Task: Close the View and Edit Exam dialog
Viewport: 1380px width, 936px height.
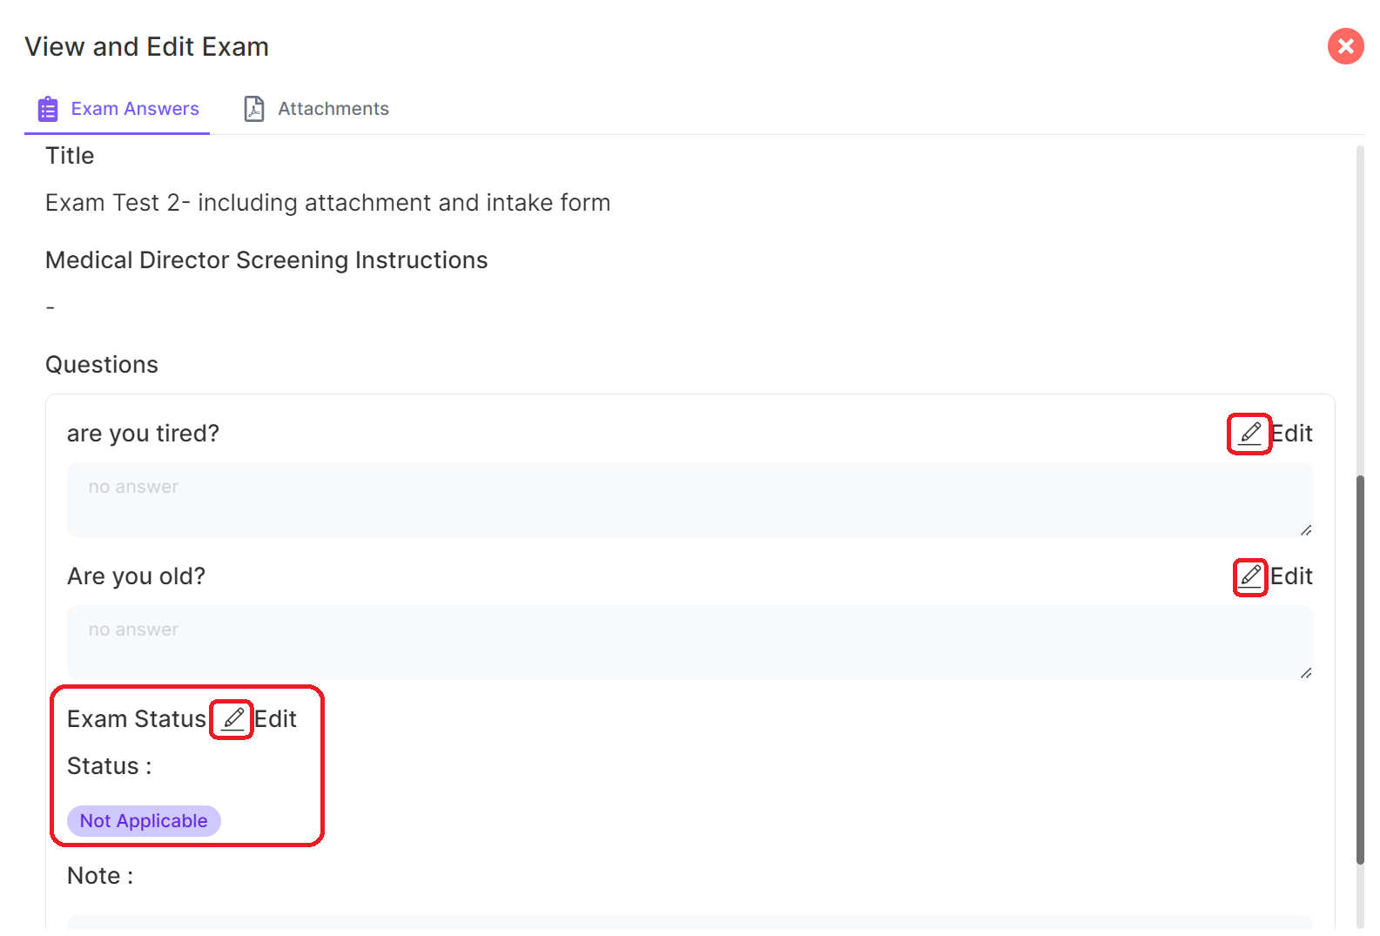Action: tap(1345, 47)
